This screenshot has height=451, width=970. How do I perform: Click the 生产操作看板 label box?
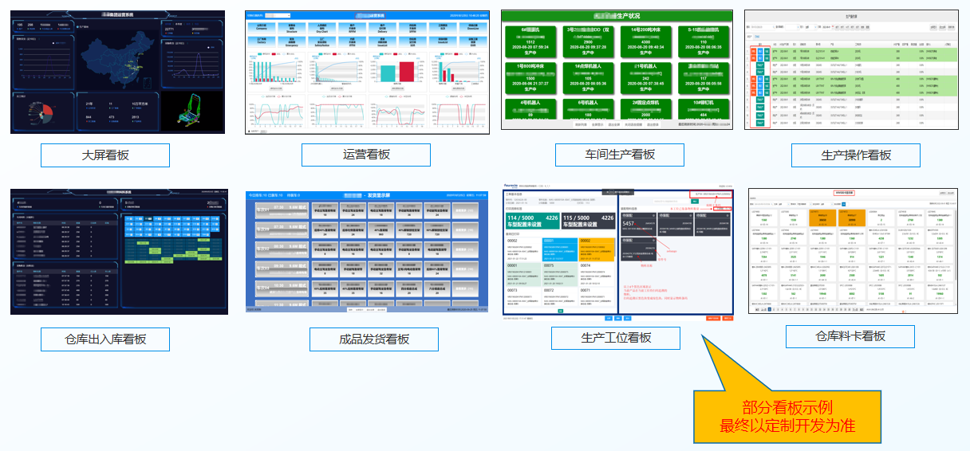(855, 155)
